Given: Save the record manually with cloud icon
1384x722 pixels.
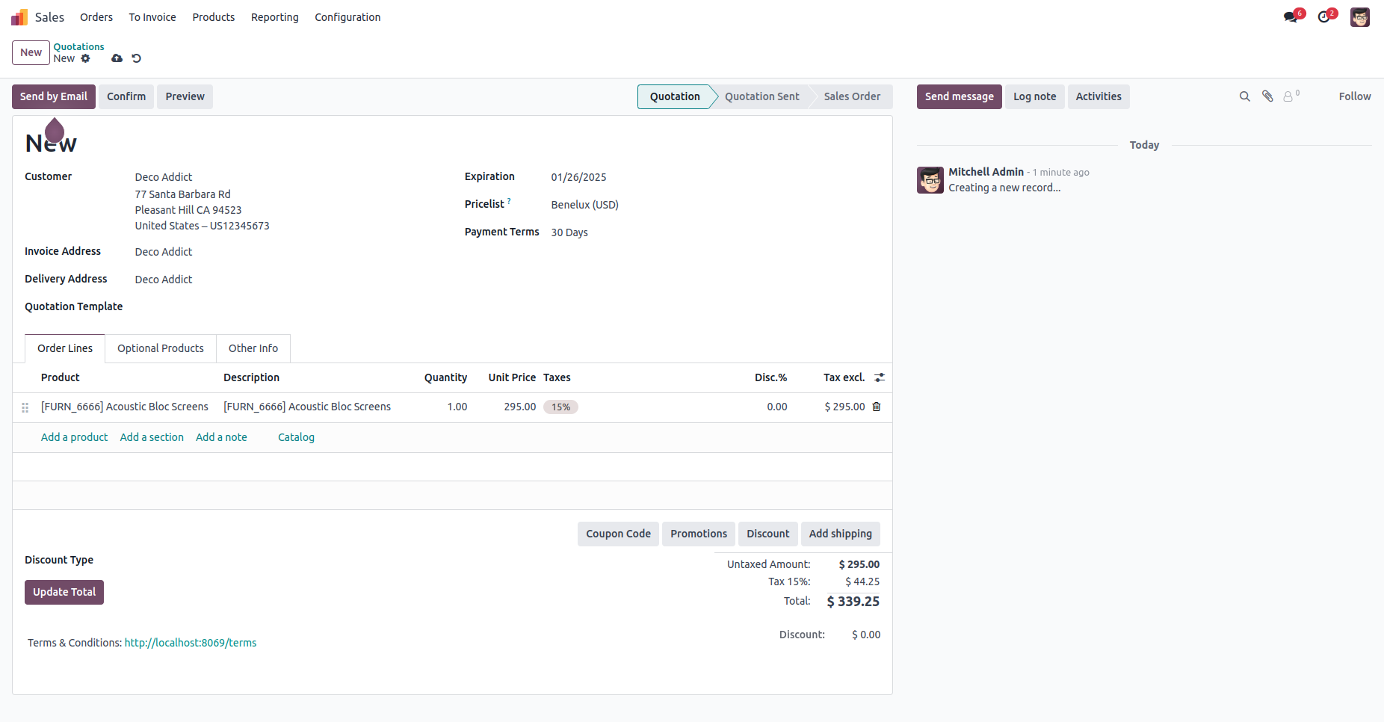Looking at the screenshot, I should tap(117, 58).
